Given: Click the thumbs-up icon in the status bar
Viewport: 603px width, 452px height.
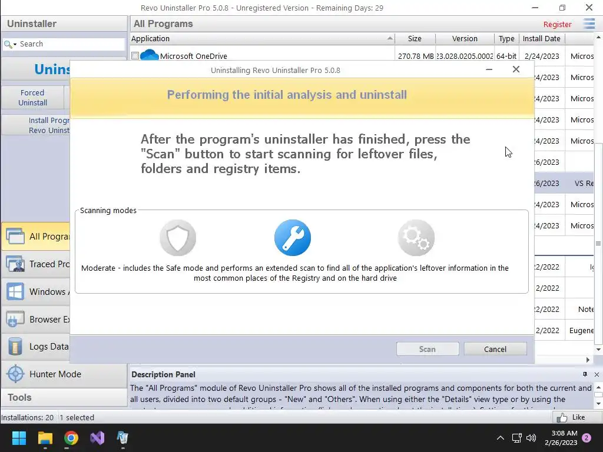Looking at the screenshot, I should [x=561, y=417].
